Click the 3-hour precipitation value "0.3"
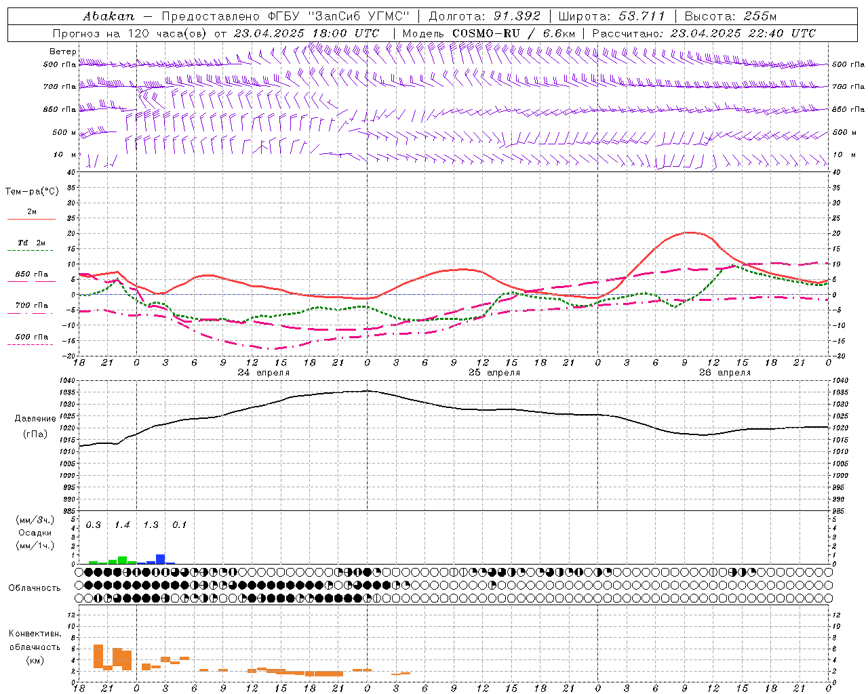The width and height of the screenshot is (868, 694). 94,525
